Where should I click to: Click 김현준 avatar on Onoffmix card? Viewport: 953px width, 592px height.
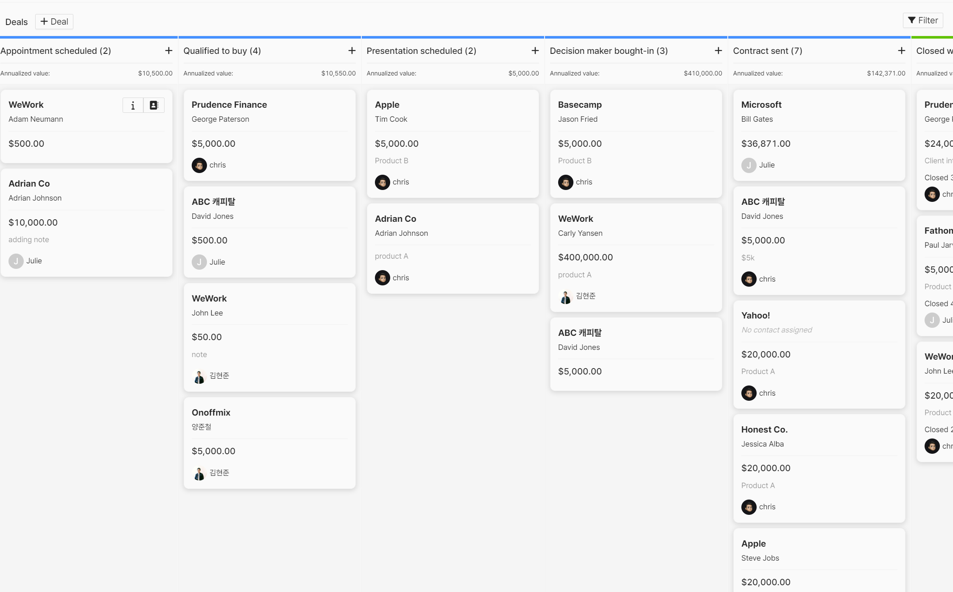[199, 473]
